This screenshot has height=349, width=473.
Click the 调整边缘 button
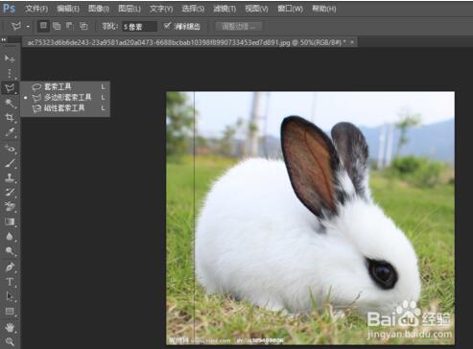239,27
